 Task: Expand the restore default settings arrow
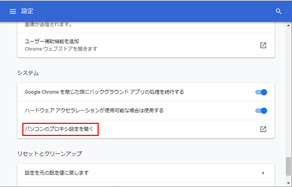(x=263, y=173)
